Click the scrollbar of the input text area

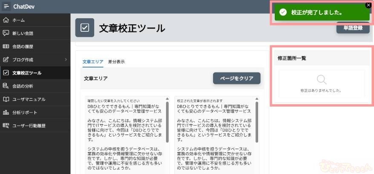(x=167, y=123)
